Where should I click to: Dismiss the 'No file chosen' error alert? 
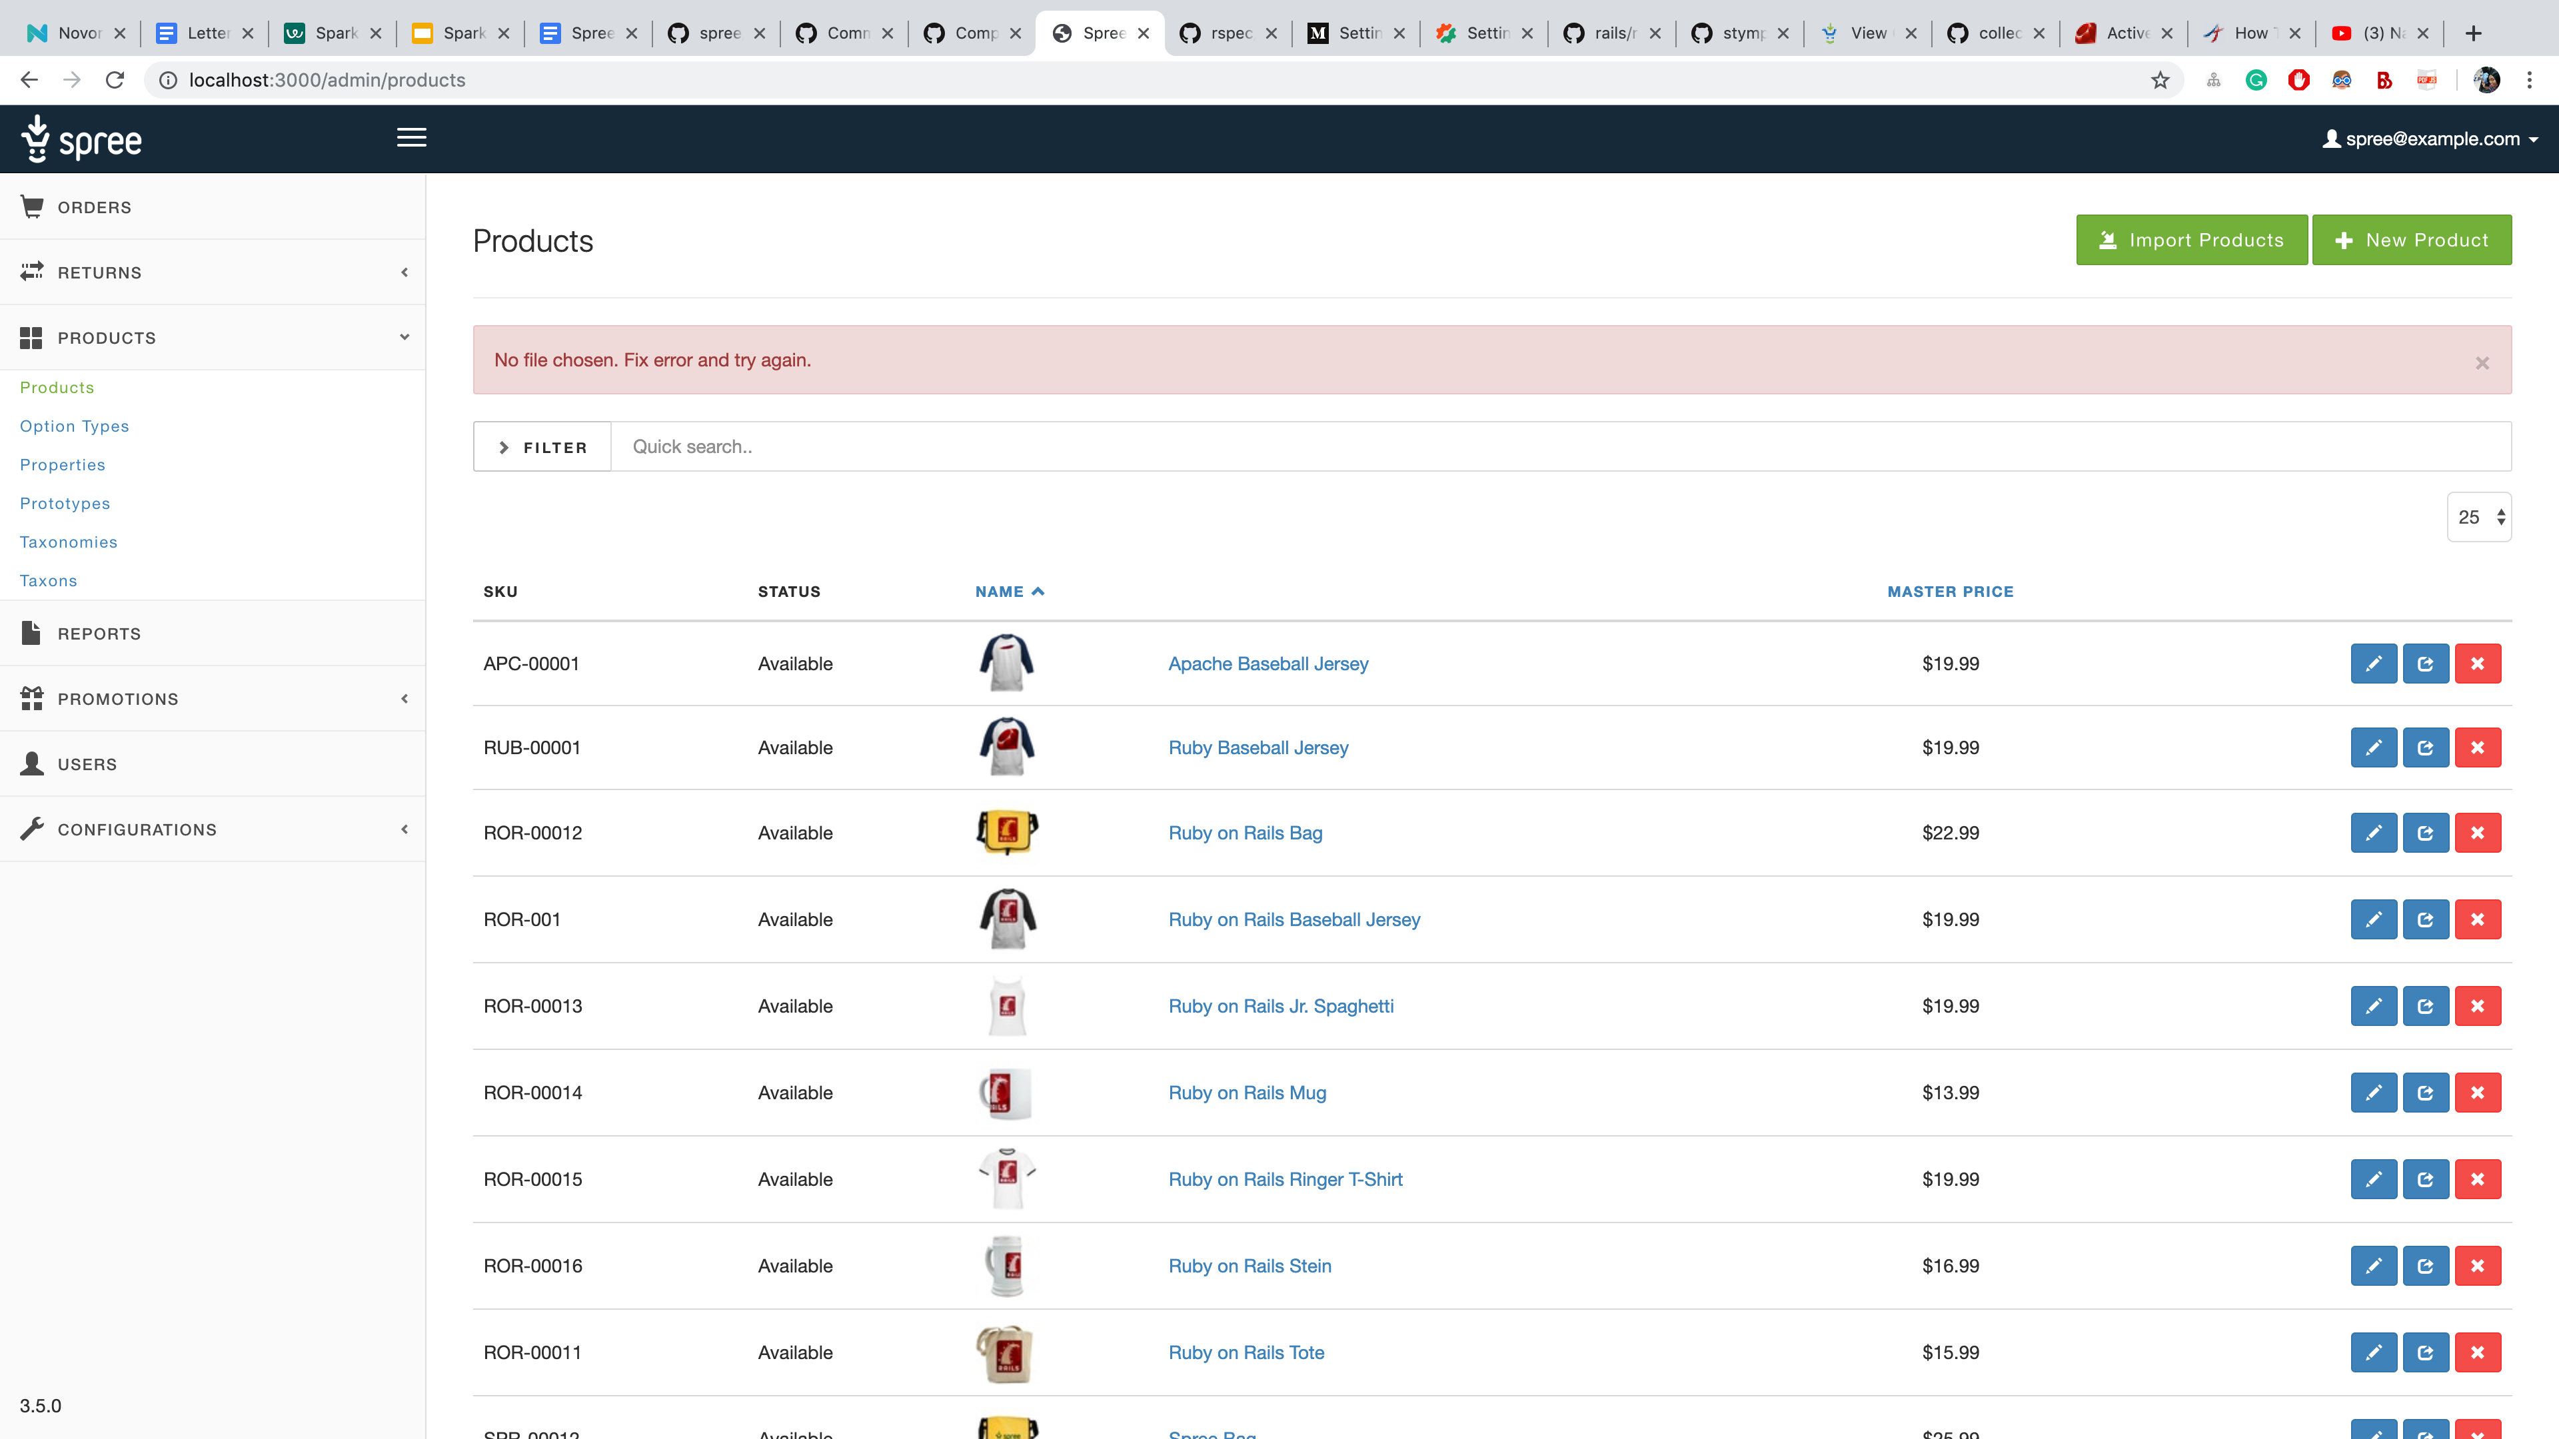pyautogui.click(x=2482, y=362)
